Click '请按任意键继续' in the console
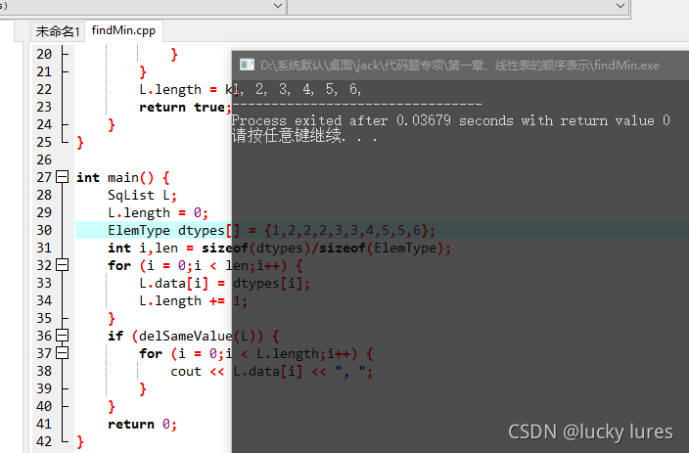Image resolution: width=689 pixels, height=453 pixels. (287, 135)
